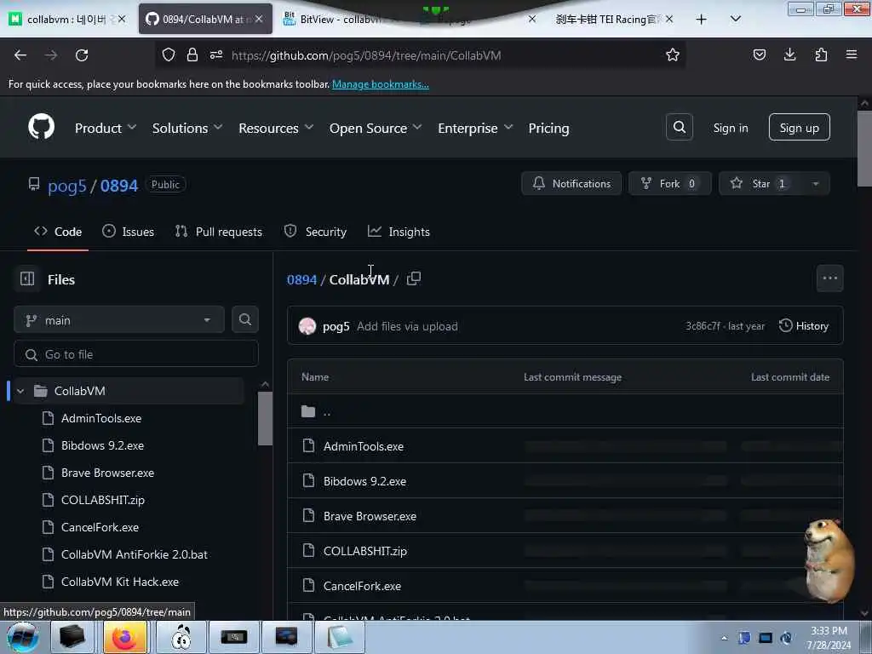Open the three-dots more options button
The height and width of the screenshot is (654, 872).
click(x=829, y=278)
